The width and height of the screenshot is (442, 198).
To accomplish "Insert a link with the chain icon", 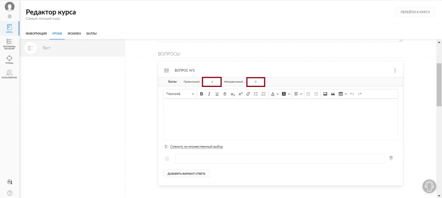I will 248,94.
